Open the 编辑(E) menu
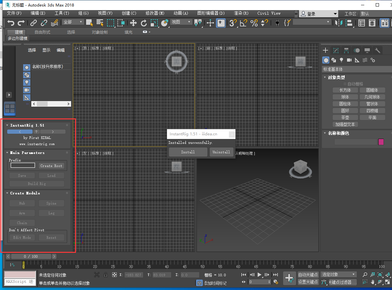The image size is (392, 290). [38, 13]
